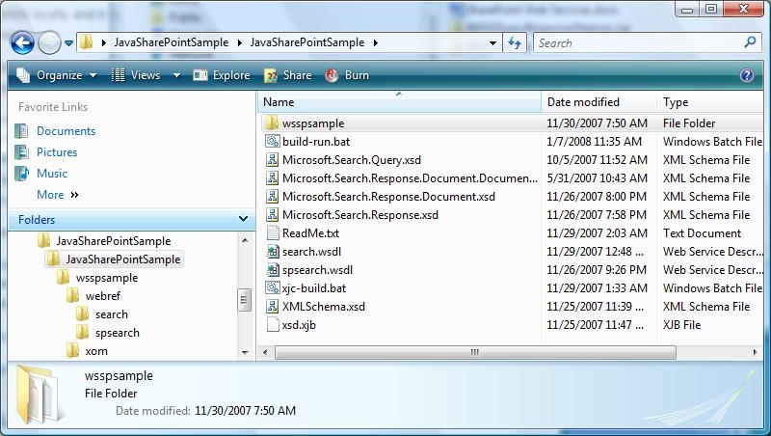Screen dimensions: 771x436
Task: Open the recent pages dropdown arrow
Action: click(x=68, y=43)
